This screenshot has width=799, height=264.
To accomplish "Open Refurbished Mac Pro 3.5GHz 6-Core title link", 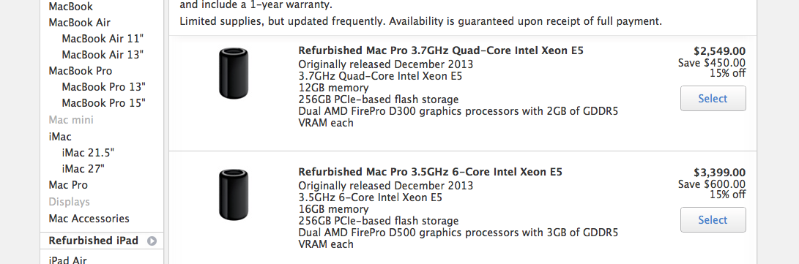I will (x=430, y=172).
